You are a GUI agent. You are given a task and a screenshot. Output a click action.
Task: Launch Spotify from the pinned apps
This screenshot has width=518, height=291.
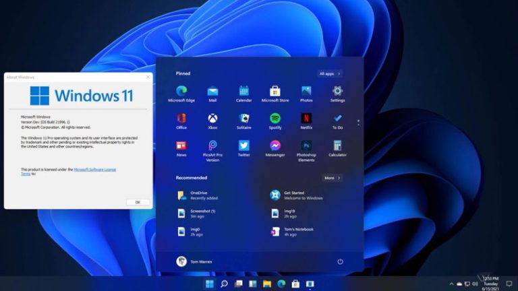[275, 119]
